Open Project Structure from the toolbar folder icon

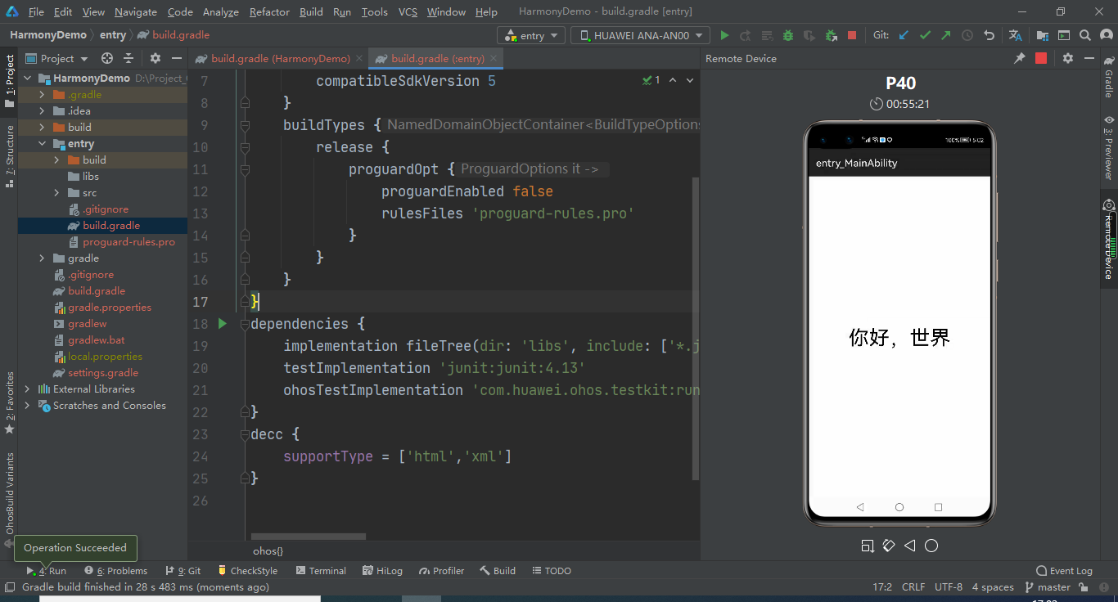(x=1043, y=35)
